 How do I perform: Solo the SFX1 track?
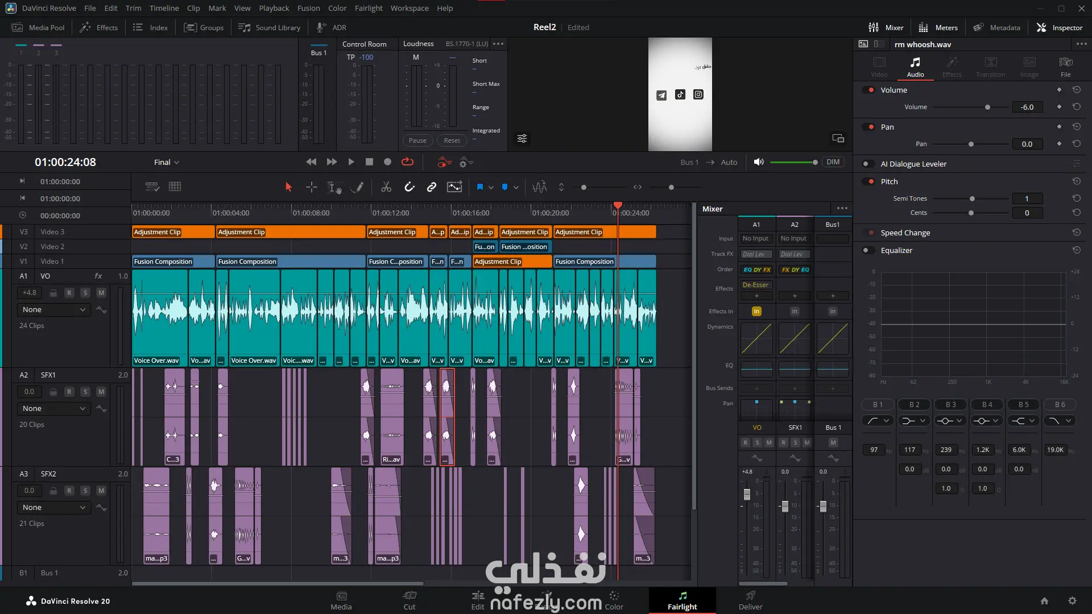coord(85,392)
